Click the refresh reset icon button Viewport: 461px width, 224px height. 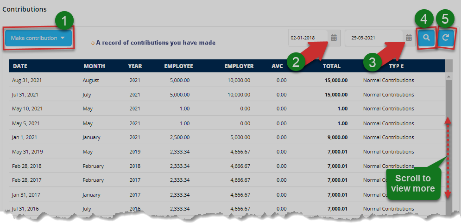point(446,38)
